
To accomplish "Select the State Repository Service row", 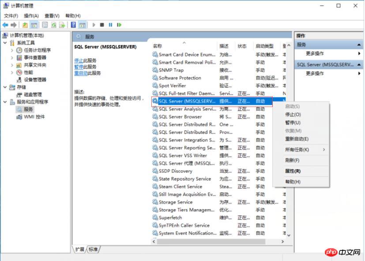I will click(218, 178).
